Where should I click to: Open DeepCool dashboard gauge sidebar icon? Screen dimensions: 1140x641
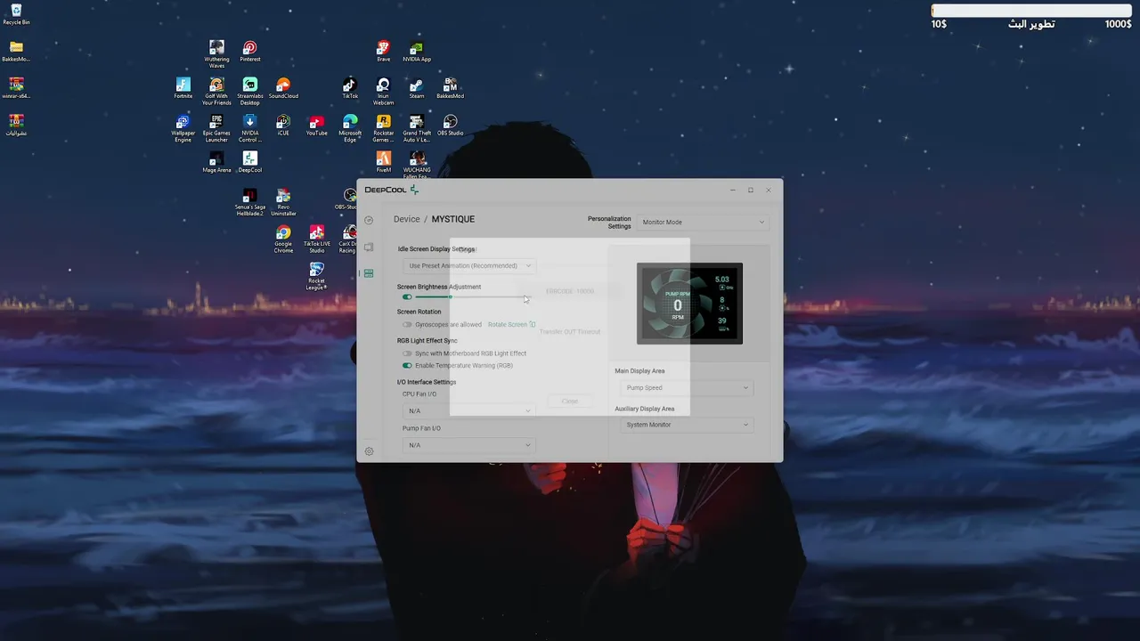pos(369,220)
